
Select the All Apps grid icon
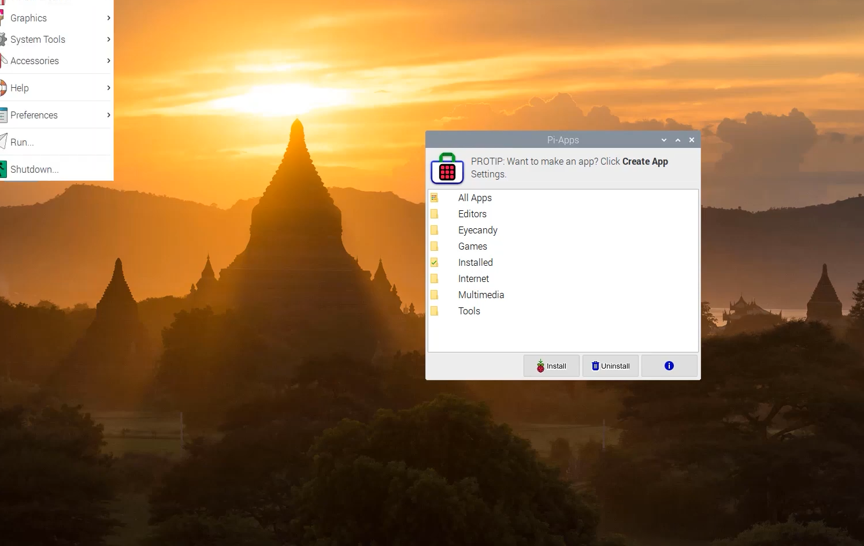click(x=435, y=197)
